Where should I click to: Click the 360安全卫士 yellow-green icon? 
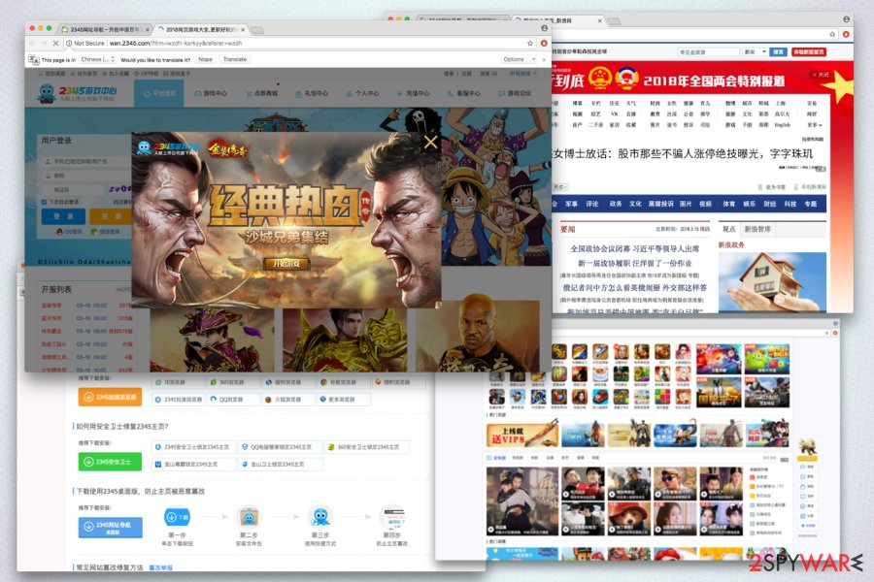[330, 446]
